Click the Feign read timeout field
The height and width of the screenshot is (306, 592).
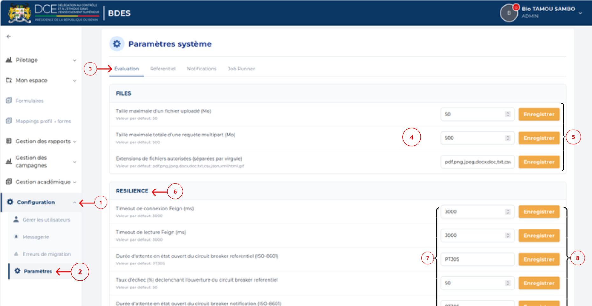coord(477,236)
